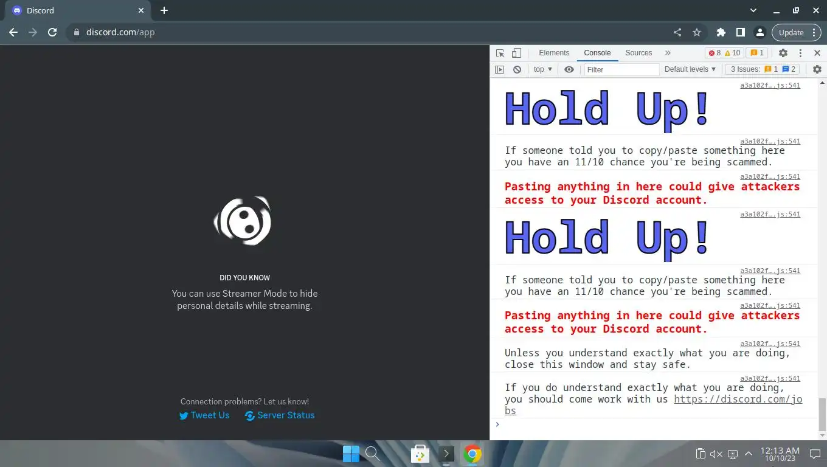
Task: Click the site lock icon in the address bar
Action: tap(77, 32)
